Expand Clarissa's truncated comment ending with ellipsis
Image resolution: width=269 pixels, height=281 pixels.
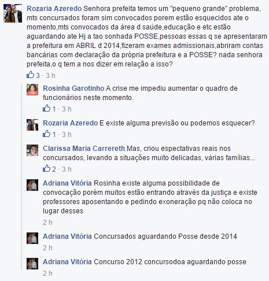click(x=252, y=158)
